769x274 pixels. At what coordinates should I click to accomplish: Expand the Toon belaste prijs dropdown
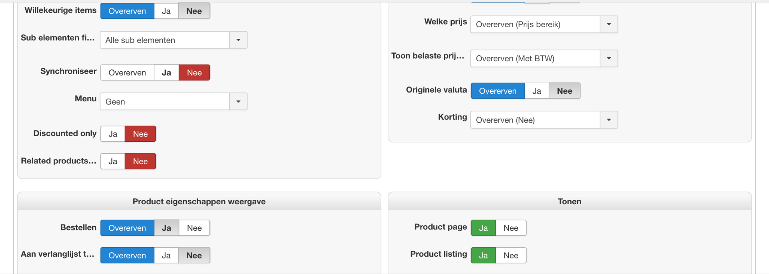(609, 58)
